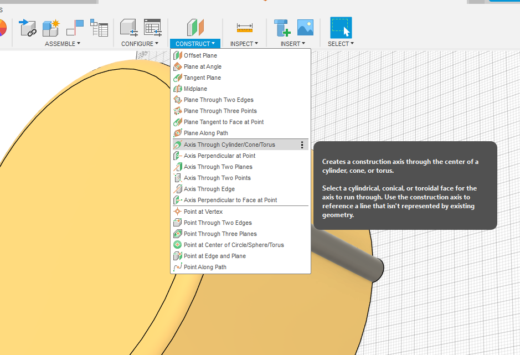Viewport: 520px width, 355px height.
Task: Select Plane Through Three Points
Action: click(x=220, y=111)
